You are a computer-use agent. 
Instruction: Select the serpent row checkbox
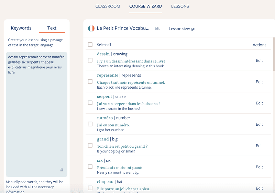[x=90, y=103]
